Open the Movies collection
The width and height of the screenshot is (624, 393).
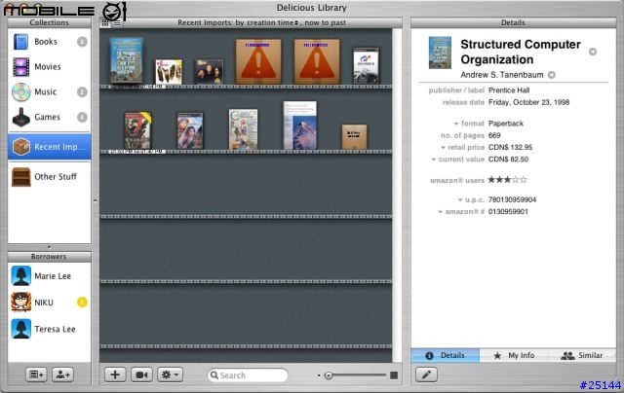[49, 67]
